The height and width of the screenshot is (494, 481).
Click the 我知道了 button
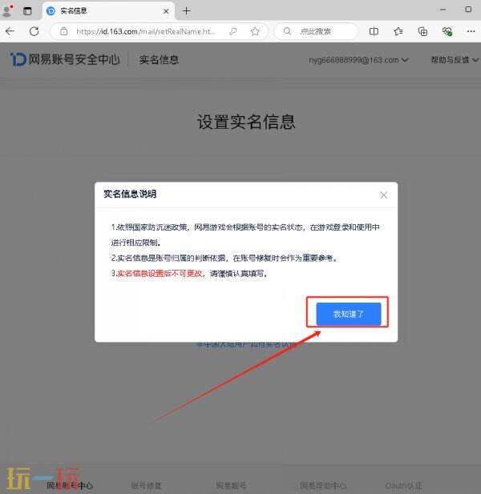click(x=349, y=314)
